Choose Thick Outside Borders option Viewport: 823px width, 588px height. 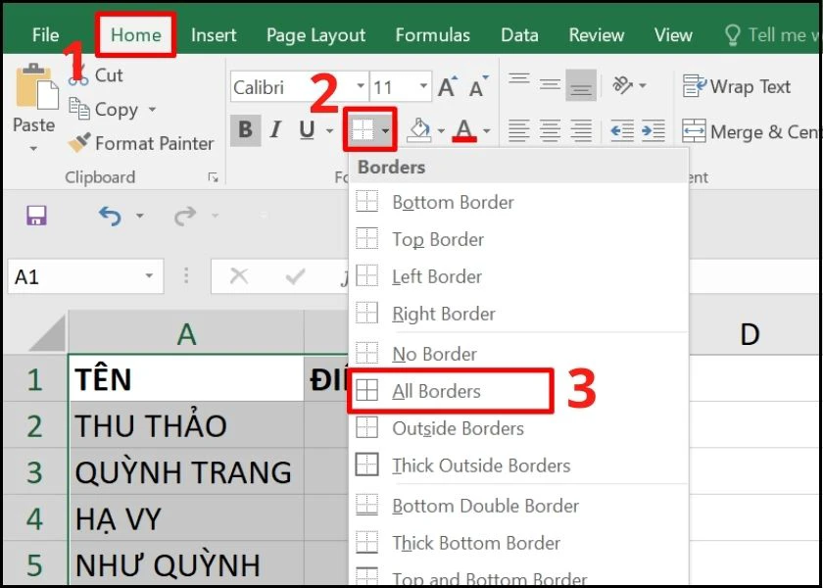coord(518,465)
